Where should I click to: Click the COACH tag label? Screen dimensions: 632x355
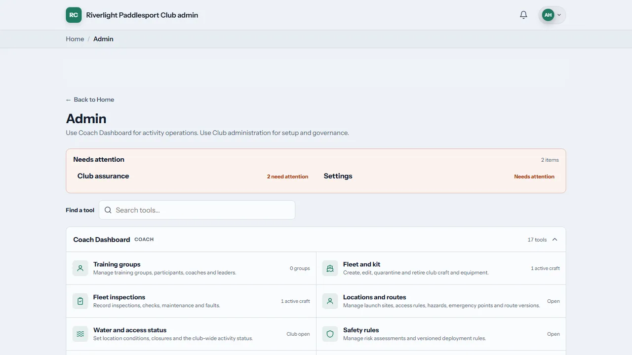pyautogui.click(x=144, y=240)
